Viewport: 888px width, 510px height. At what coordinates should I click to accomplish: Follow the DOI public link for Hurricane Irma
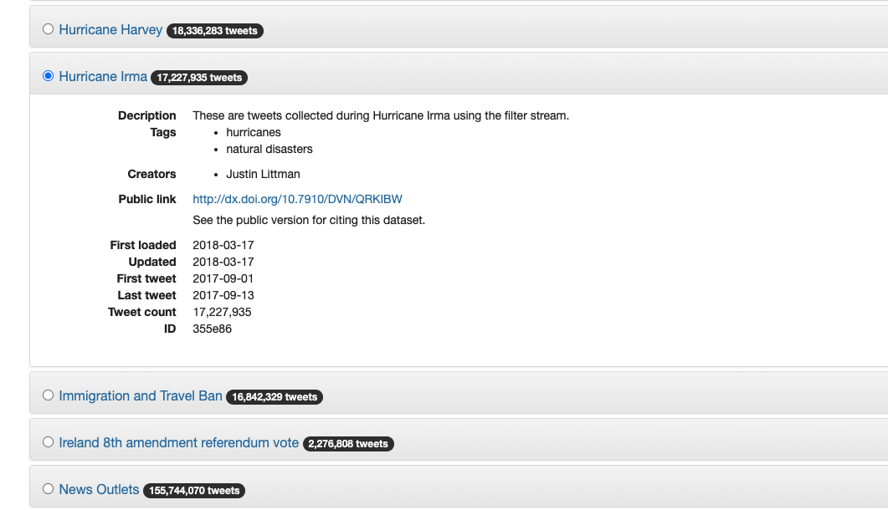point(295,199)
